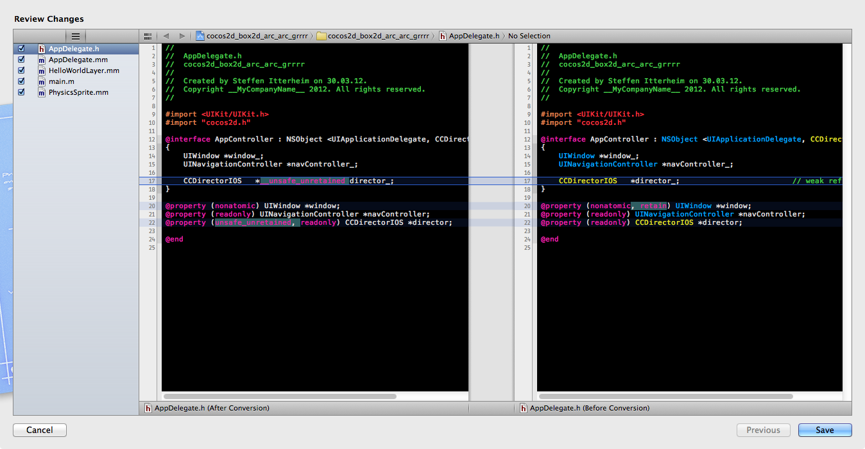Click the folder icon in the jump bar

321,37
